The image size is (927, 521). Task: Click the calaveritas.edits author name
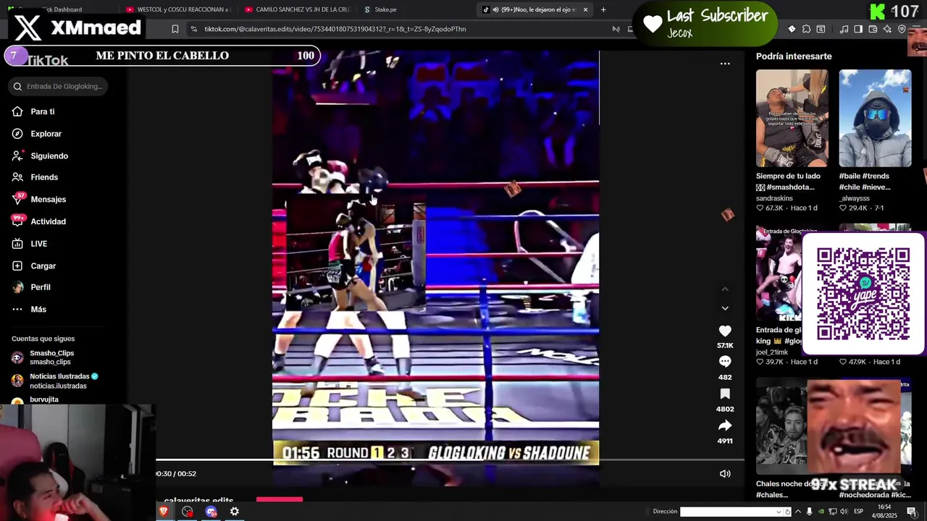coord(198,501)
